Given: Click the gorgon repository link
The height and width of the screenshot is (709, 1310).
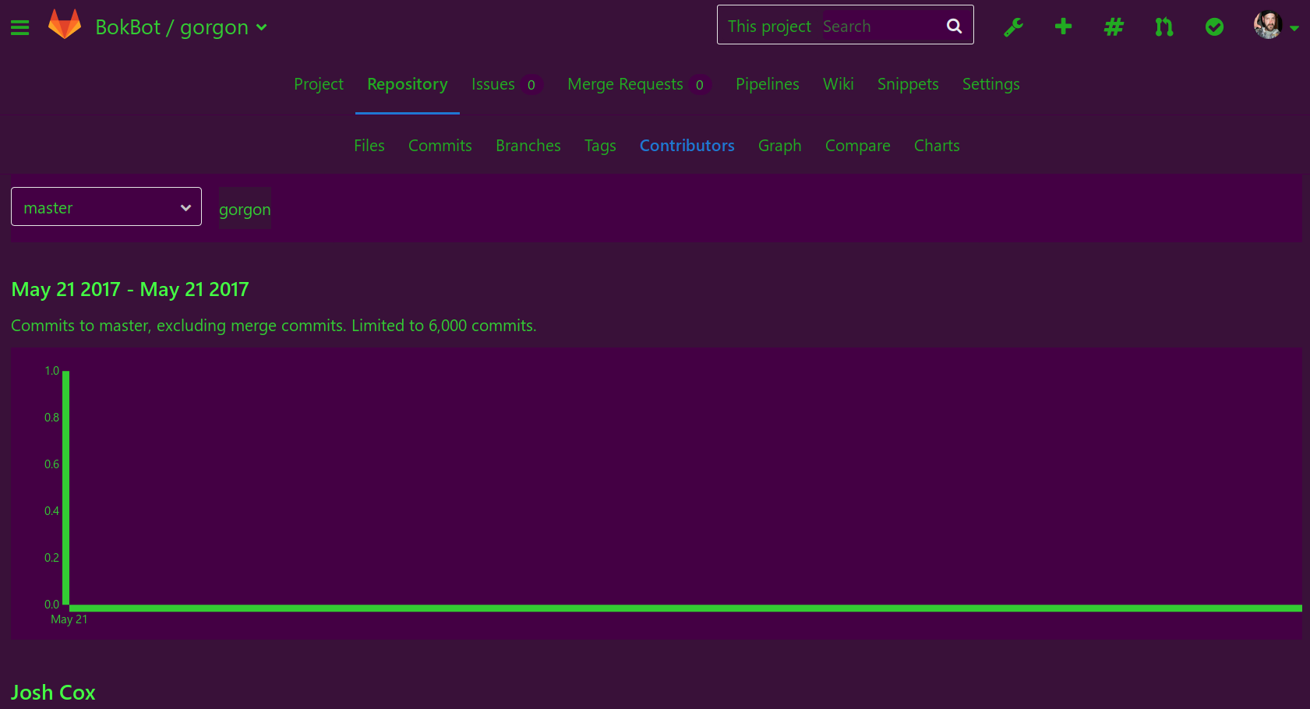Looking at the screenshot, I should (x=245, y=209).
